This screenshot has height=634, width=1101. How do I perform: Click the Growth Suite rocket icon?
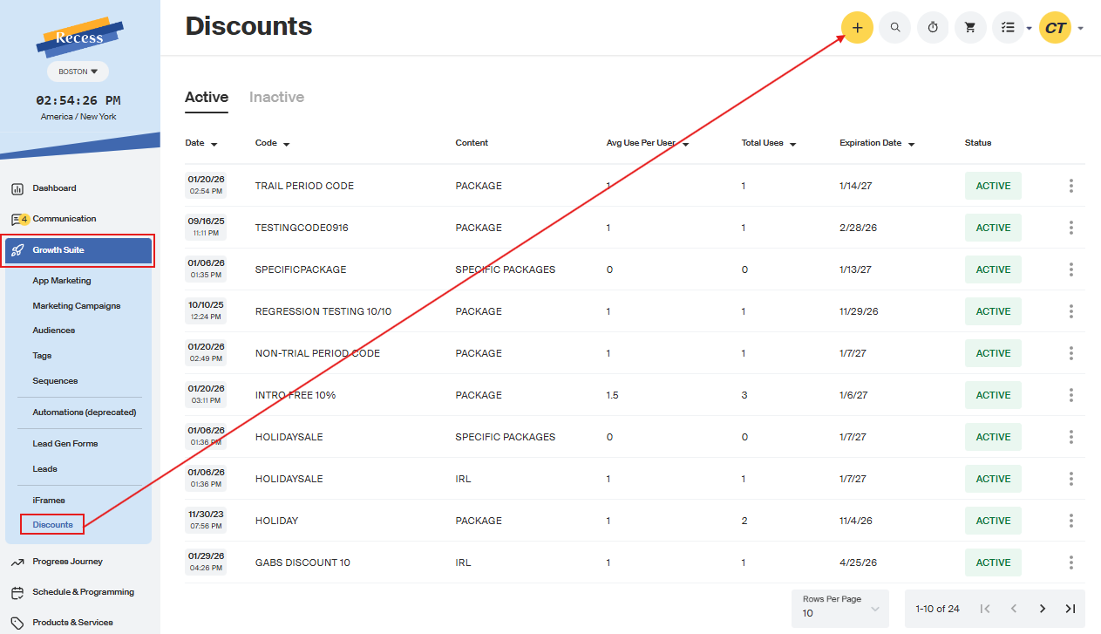coord(18,250)
